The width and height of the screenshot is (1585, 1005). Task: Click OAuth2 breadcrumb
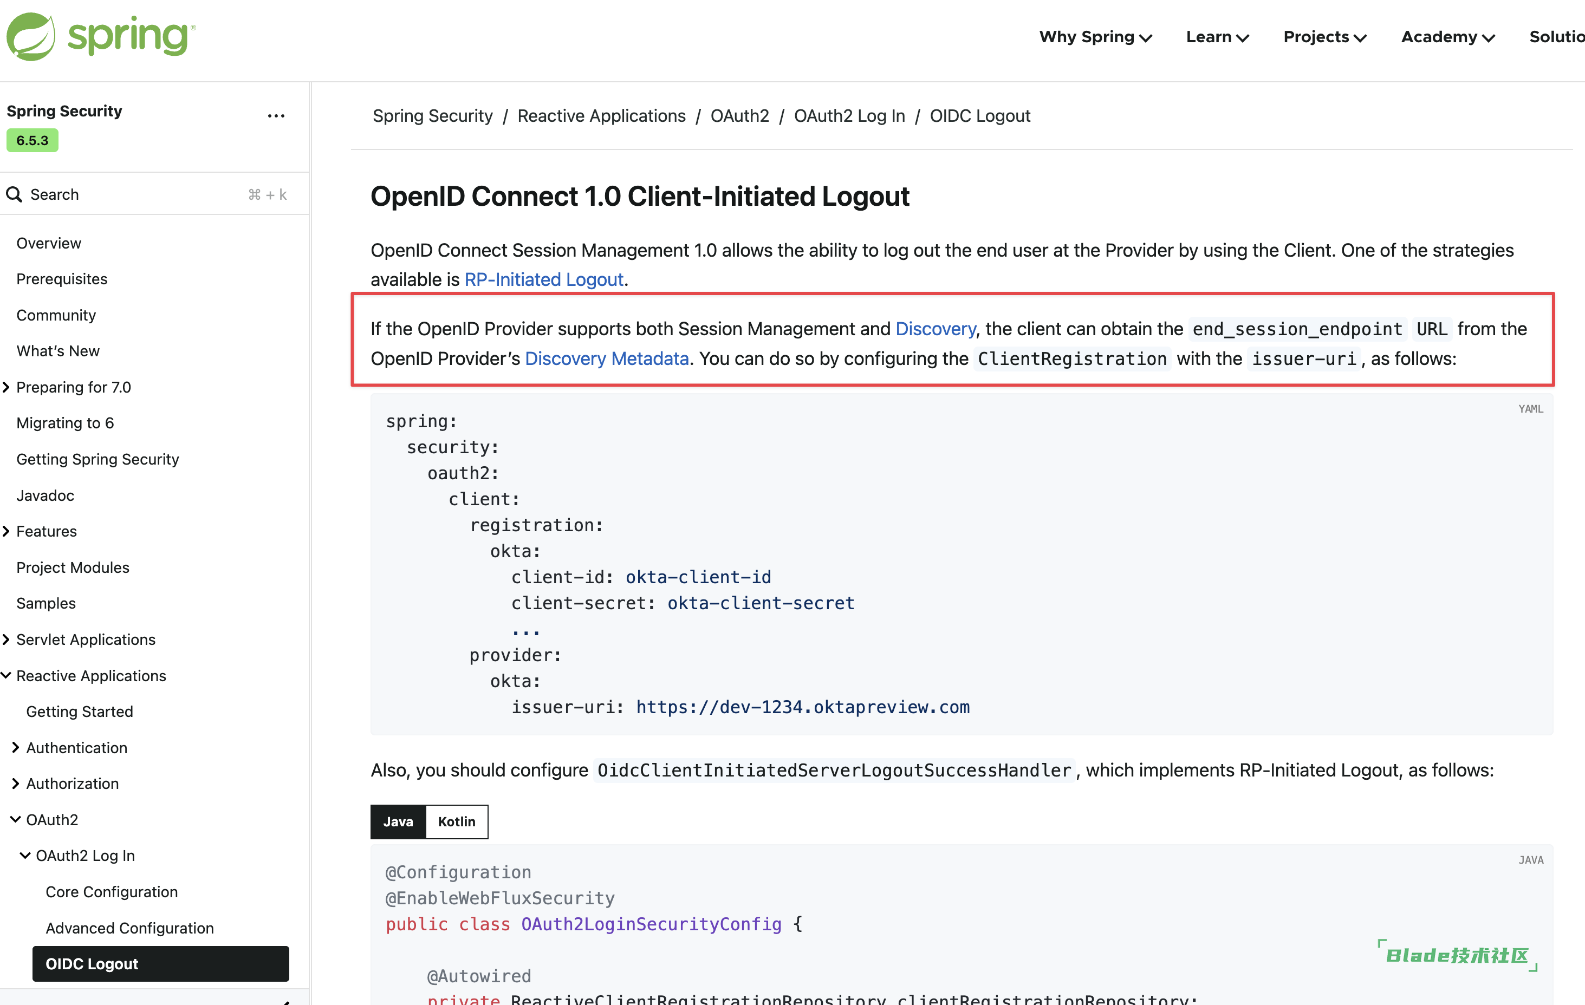click(740, 116)
